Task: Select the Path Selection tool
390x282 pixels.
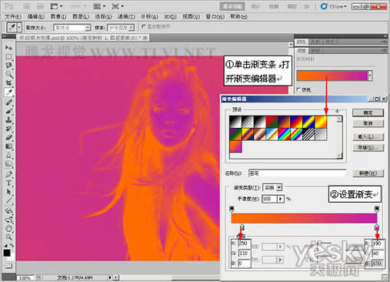Action: [8, 192]
